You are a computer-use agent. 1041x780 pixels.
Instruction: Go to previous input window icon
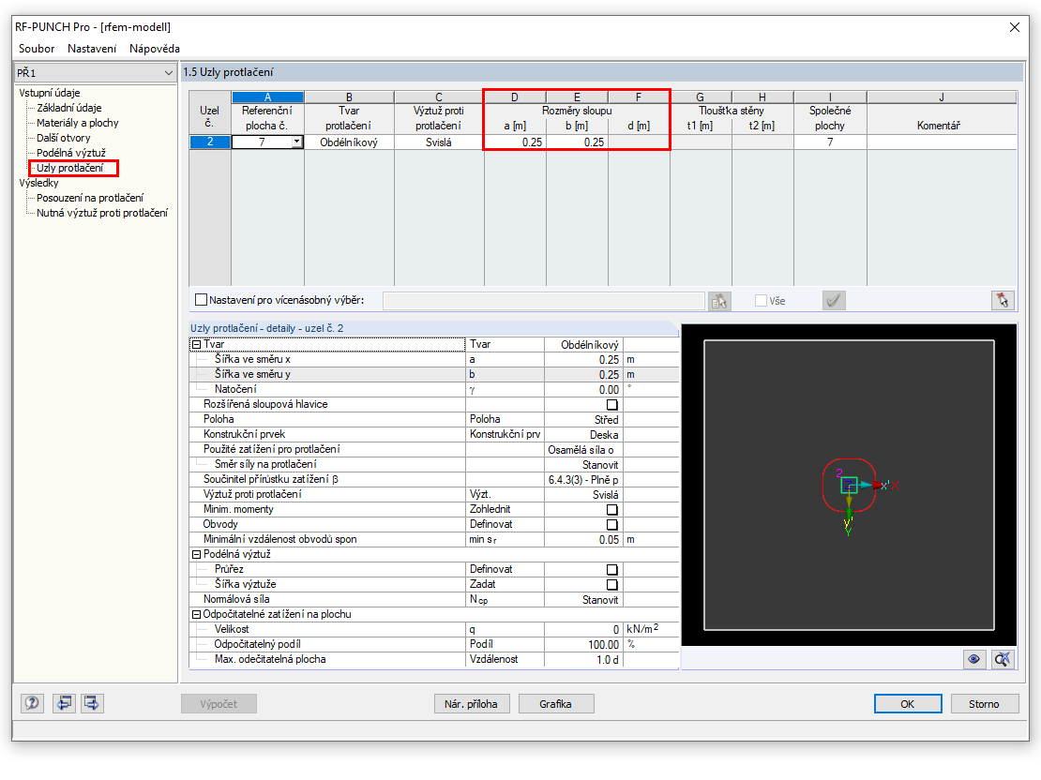coord(64,703)
